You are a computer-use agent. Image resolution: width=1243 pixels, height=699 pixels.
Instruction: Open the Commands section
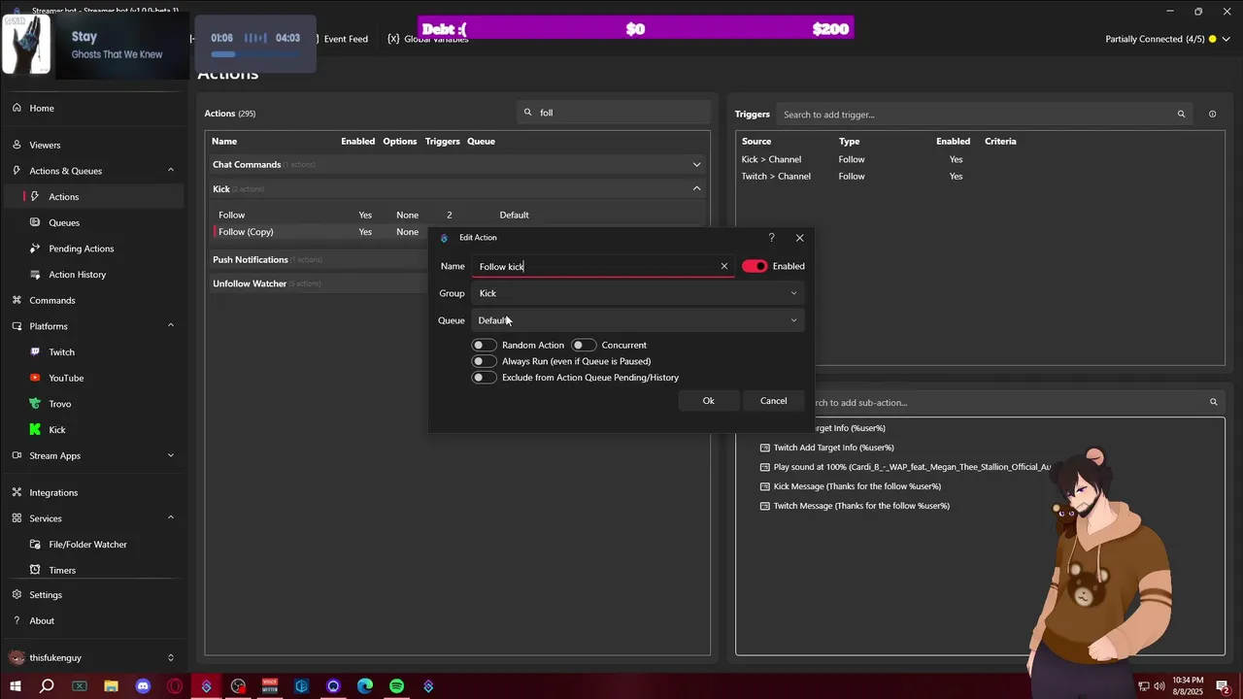tap(52, 300)
